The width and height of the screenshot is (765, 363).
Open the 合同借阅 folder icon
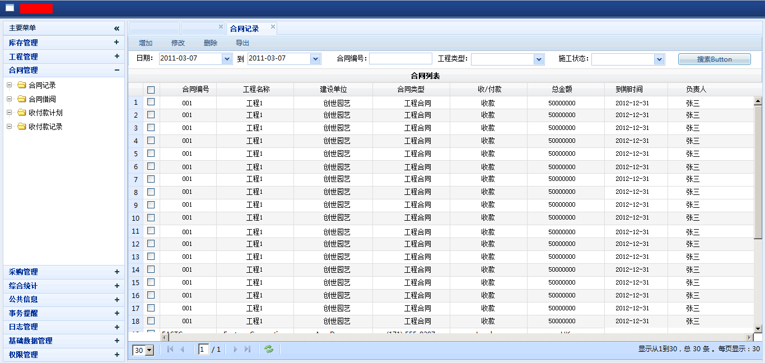tap(22, 99)
